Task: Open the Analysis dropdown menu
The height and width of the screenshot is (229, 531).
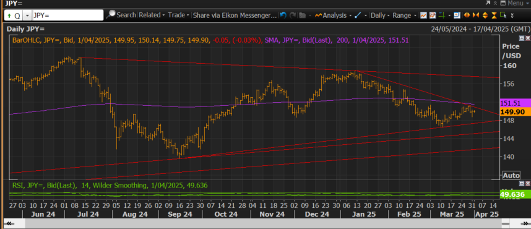Action: pyautogui.click(x=334, y=15)
